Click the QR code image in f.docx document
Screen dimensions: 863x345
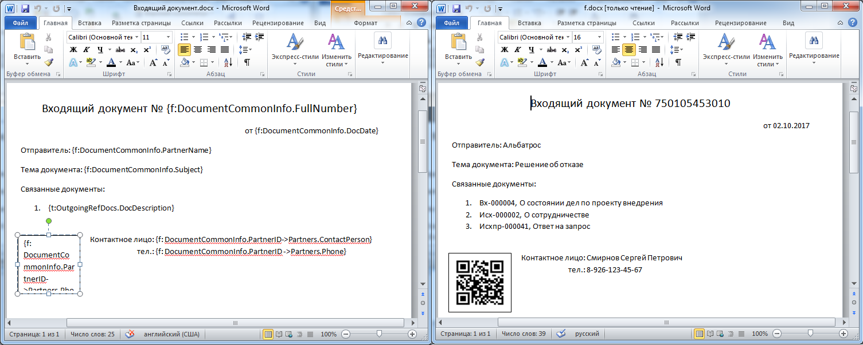[479, 283]
